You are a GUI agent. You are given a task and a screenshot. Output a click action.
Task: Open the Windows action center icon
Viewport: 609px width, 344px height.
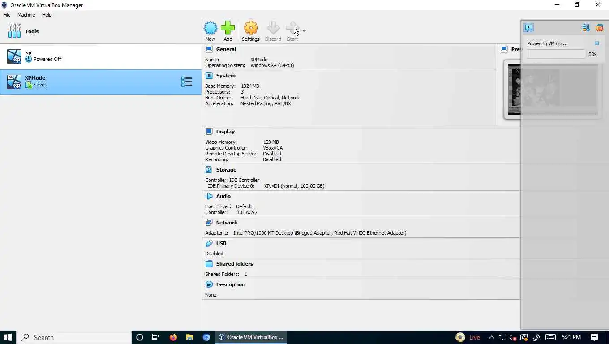(x=594, y=337)
